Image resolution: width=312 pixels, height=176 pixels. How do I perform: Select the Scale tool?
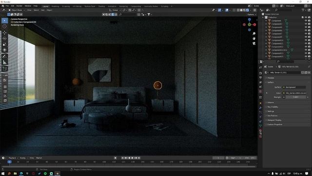(x=5, y=44)
